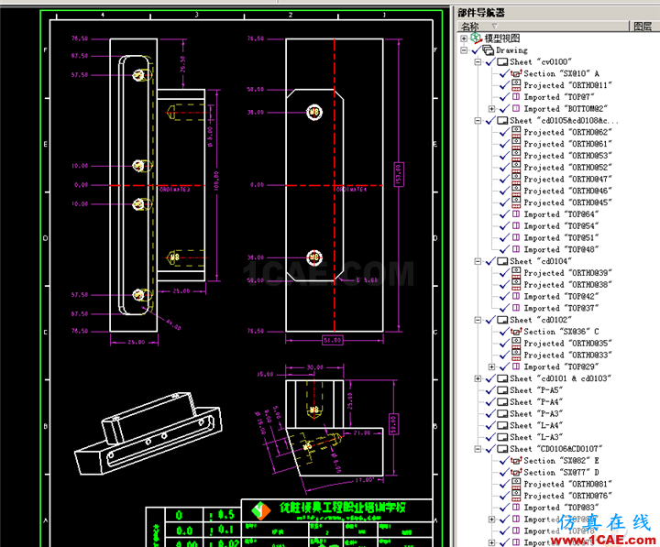This screenshot has width=660, height=547.
Task: Click the Drawing node icon
Action: pos(488,50)
